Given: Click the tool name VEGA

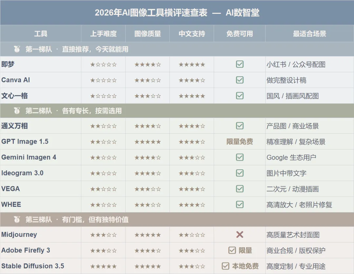Looking at the screenshot, I should coord(10,189).
